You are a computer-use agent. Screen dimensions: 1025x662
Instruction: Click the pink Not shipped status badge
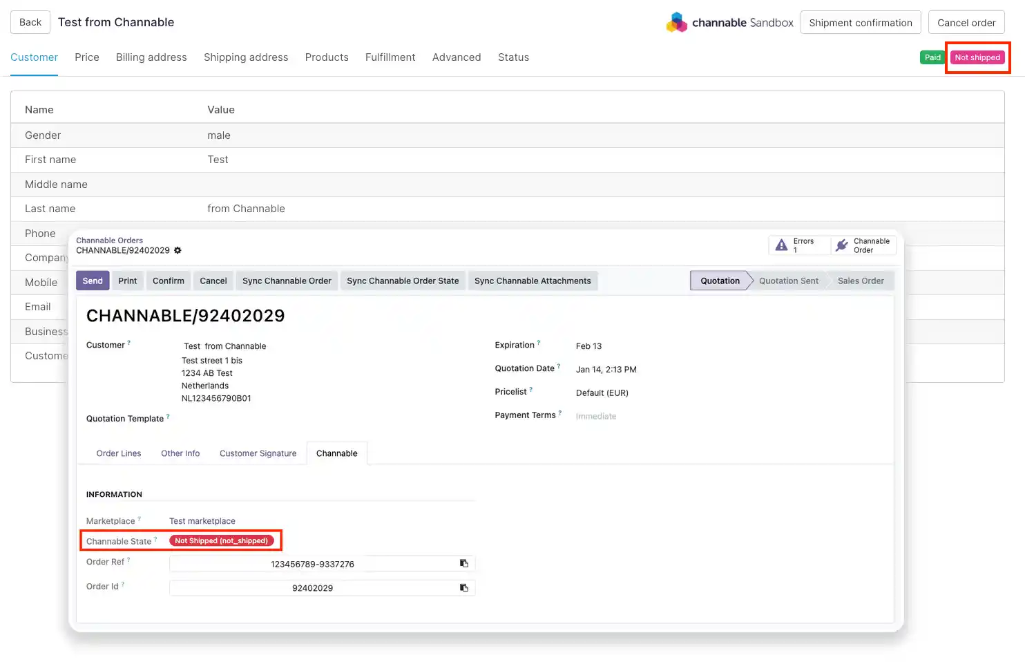[977, 57]
